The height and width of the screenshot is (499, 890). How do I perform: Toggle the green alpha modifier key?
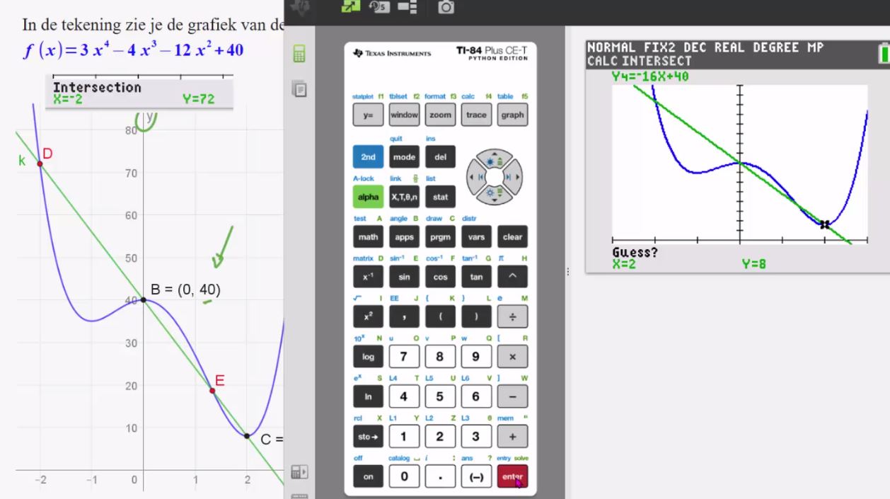(x=368, y=197)
